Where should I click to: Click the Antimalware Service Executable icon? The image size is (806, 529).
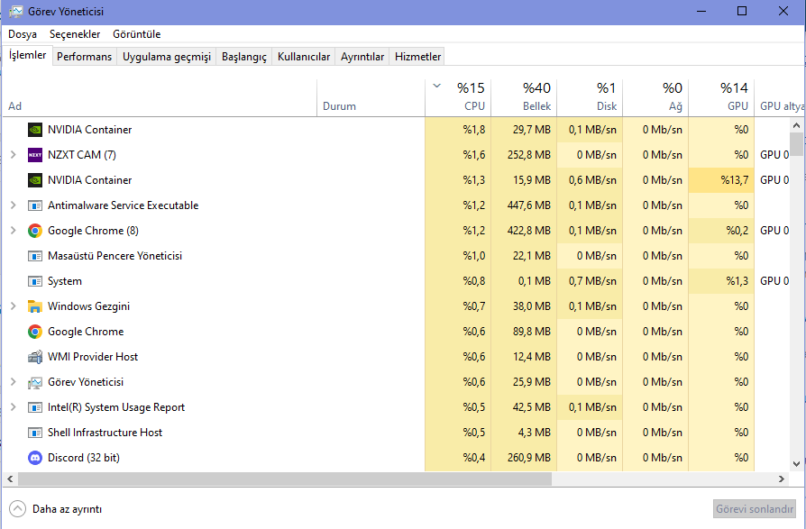coord(35,205)
